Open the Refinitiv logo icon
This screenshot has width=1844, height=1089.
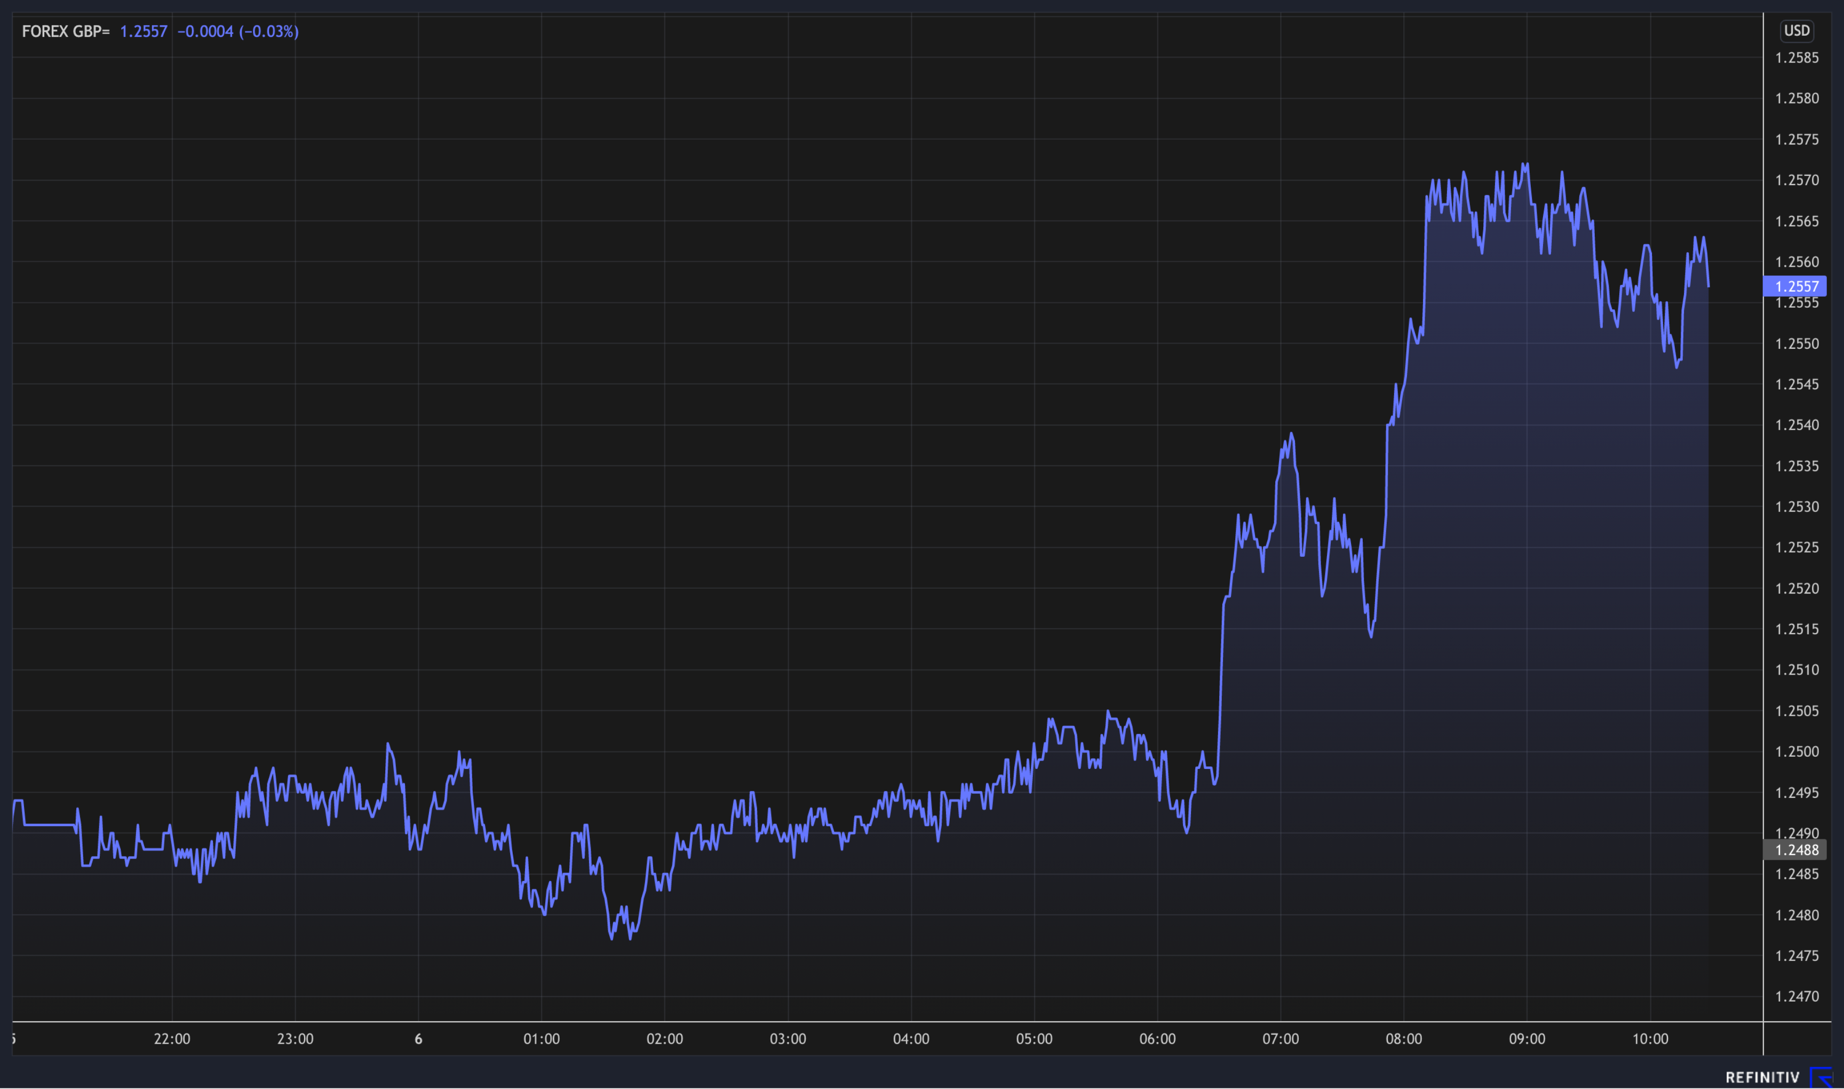pyautogui.click(x=1822, y=1077)
